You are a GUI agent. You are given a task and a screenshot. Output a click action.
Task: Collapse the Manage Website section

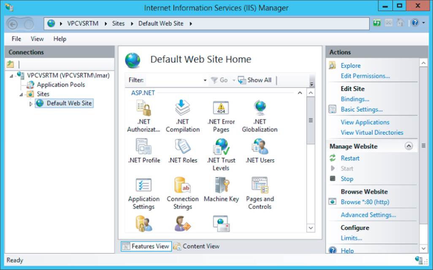point(409,146)
